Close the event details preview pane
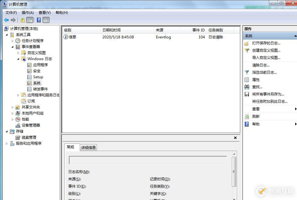297x200 pixels. (x=235, y=138)
